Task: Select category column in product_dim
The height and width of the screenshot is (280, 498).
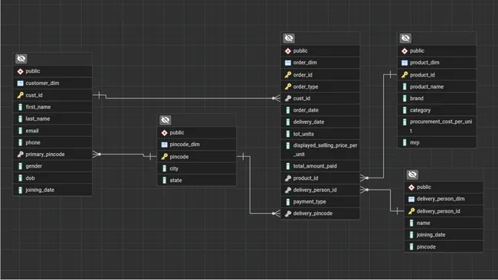Action: pyautogui.click(x=437, y=110)
